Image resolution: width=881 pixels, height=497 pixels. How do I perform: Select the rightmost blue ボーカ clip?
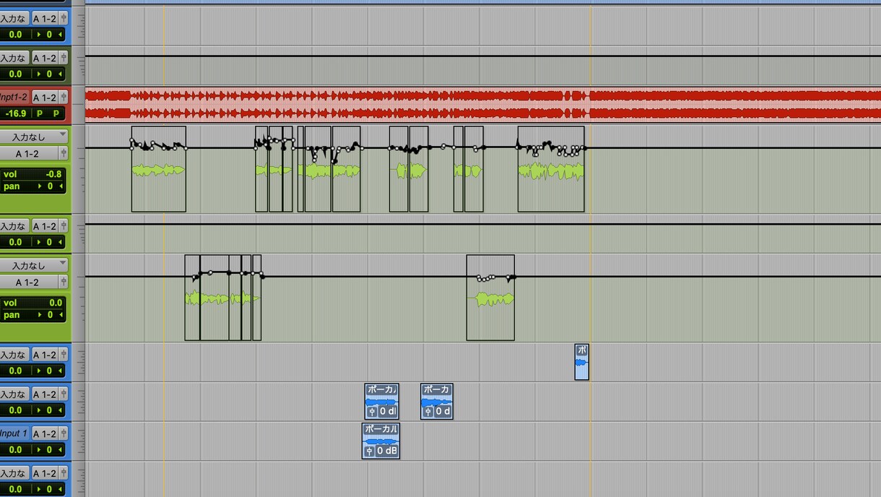(437, 401)
